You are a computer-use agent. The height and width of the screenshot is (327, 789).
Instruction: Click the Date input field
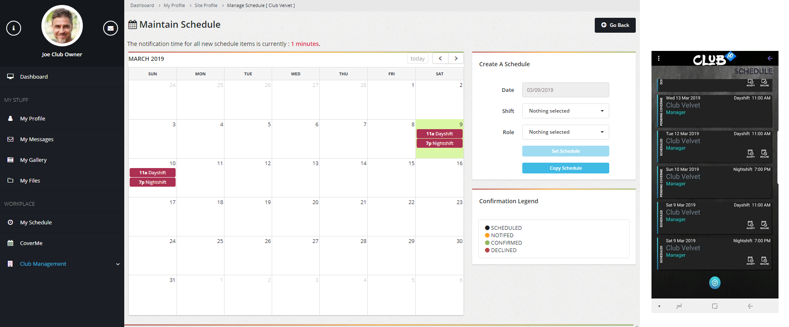pyautogui.click(x=565, y=90)
